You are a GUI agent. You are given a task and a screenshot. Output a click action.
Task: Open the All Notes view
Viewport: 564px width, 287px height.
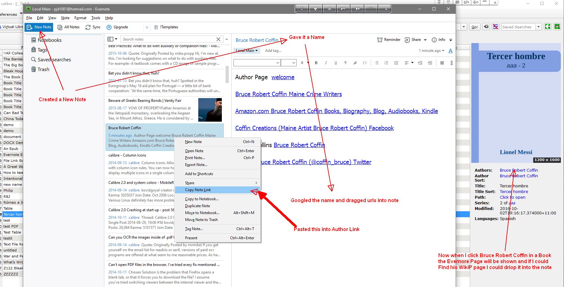(x=68, y=27)
